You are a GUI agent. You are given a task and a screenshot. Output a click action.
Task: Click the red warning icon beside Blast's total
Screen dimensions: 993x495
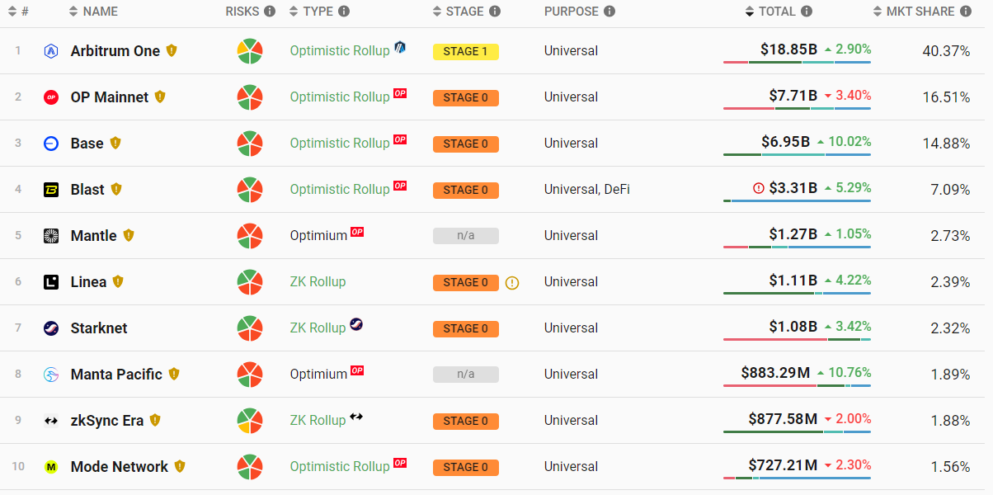coord(759,189)
